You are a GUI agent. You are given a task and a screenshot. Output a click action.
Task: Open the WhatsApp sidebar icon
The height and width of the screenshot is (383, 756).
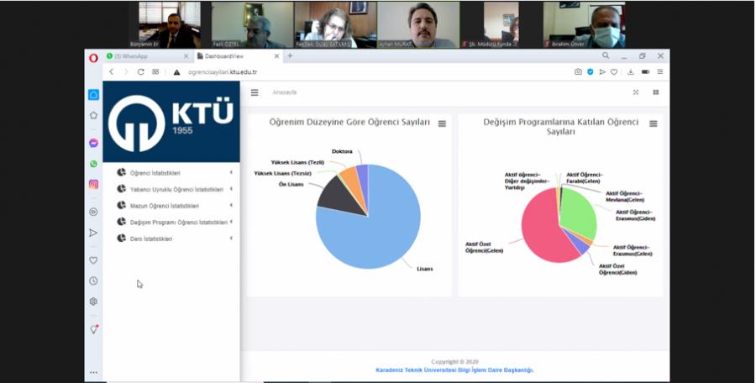coord(93,164)
